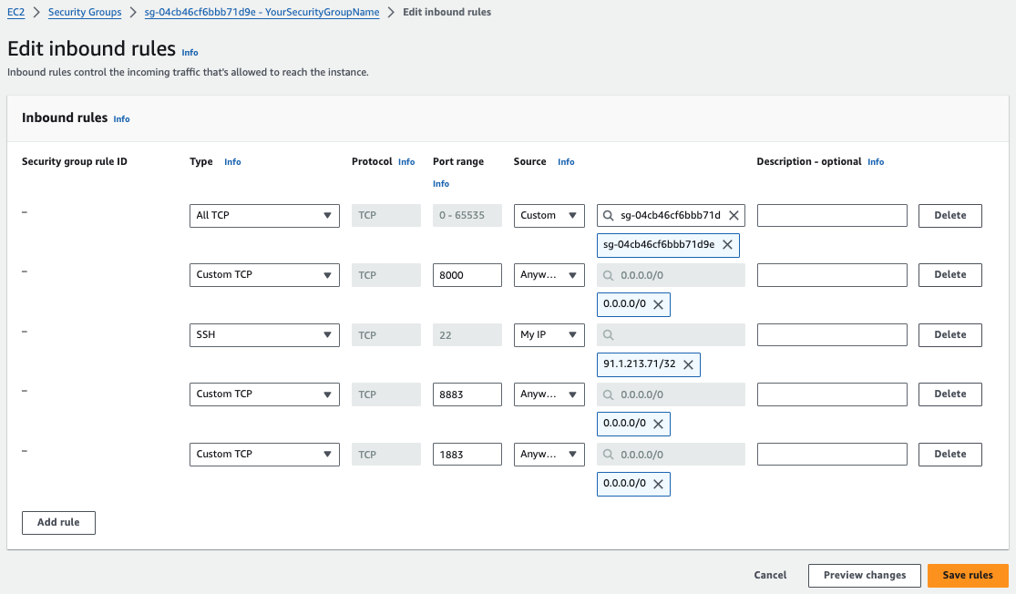
Task: Focus description field for All TCP rule
Action: pyautogui.click(x=832, y=216)
